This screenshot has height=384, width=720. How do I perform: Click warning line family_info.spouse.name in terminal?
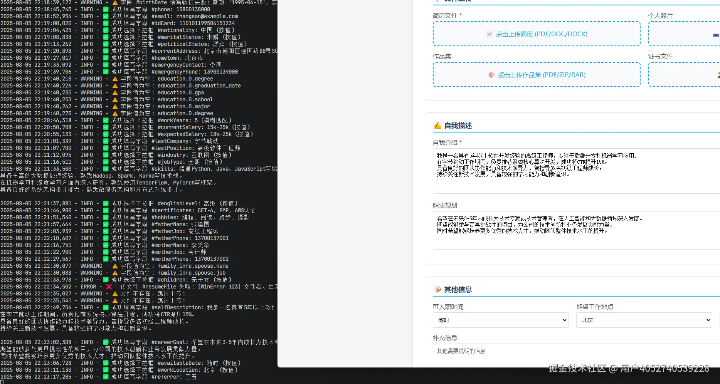[114, 266]
